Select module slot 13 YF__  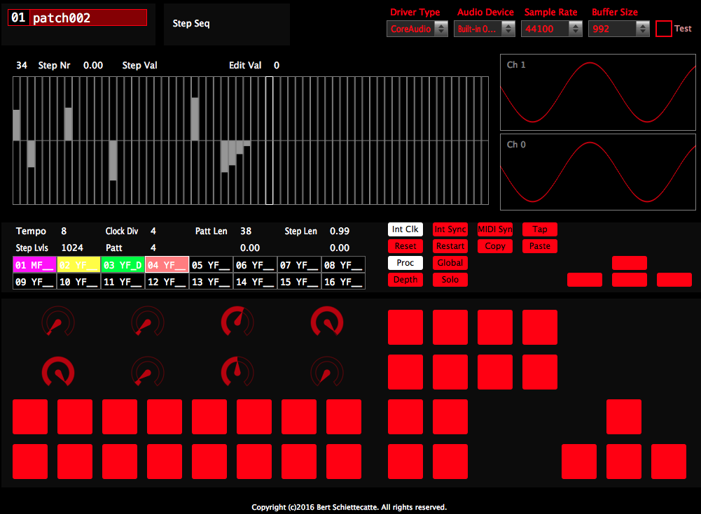(211, 282)
